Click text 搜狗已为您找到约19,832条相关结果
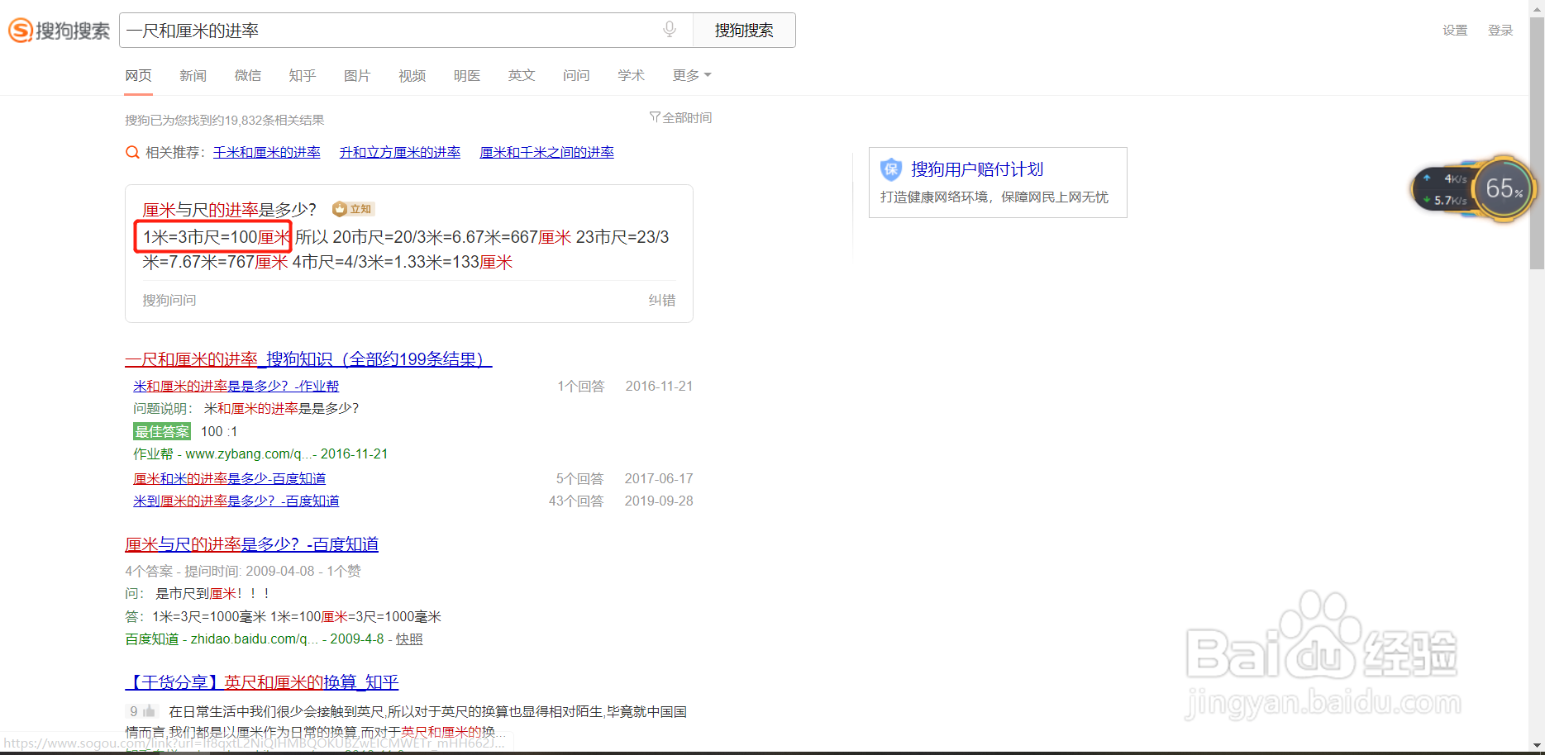 coord(225,120)
